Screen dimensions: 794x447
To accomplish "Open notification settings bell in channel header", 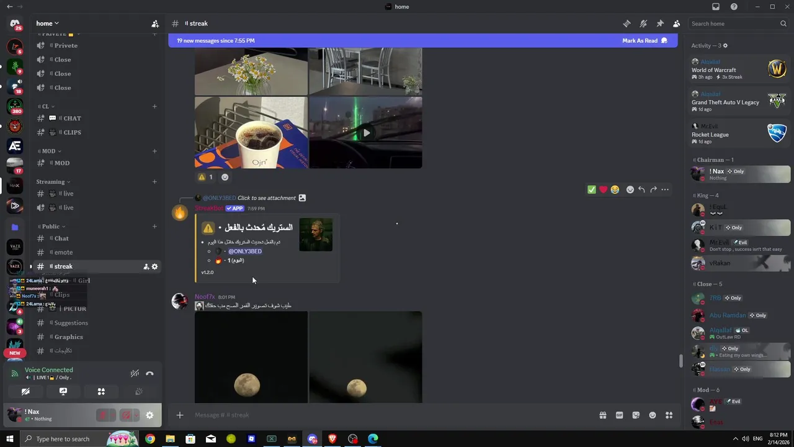I will point(643,24).
